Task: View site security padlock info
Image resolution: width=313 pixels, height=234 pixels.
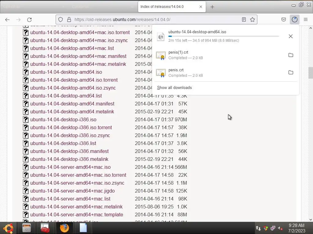Action: click(x=69, y=19)
